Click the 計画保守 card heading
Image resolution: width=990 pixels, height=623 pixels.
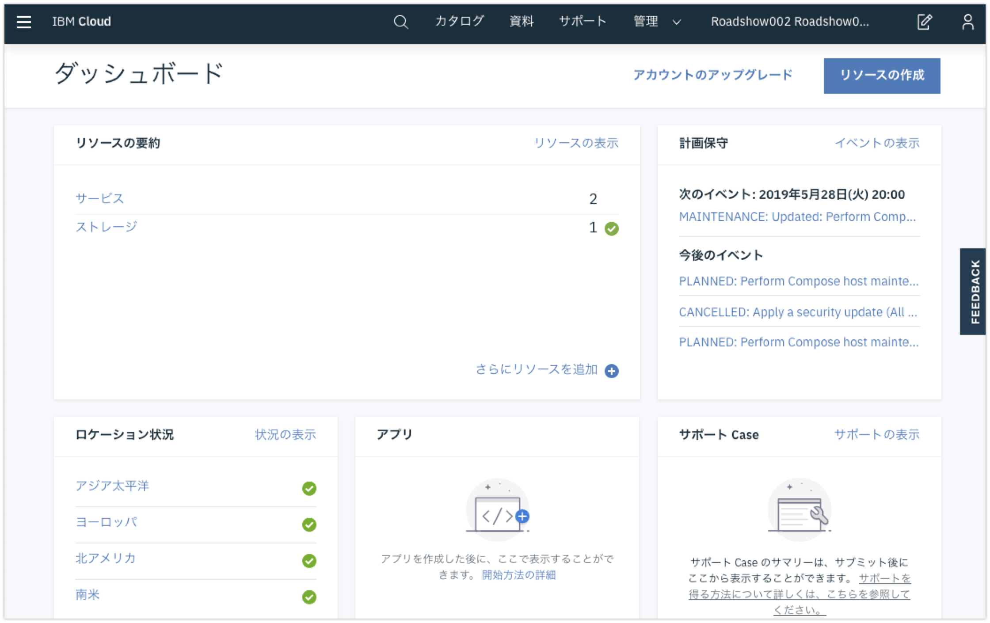703,143
